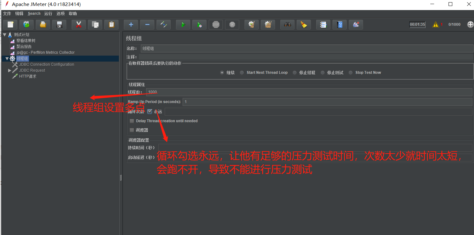Collapse the 线程组 tree node arrow
Screen dimensions: 474x235
[x=7, y=59]
